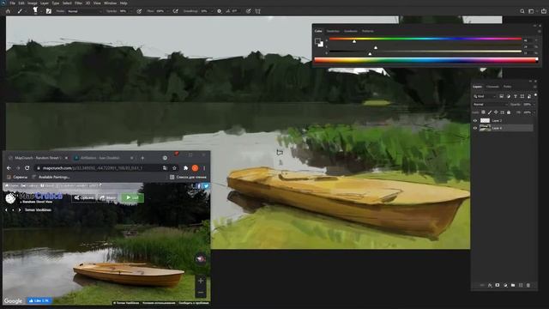Filter for shape layers icon

(x=522, y=96)
